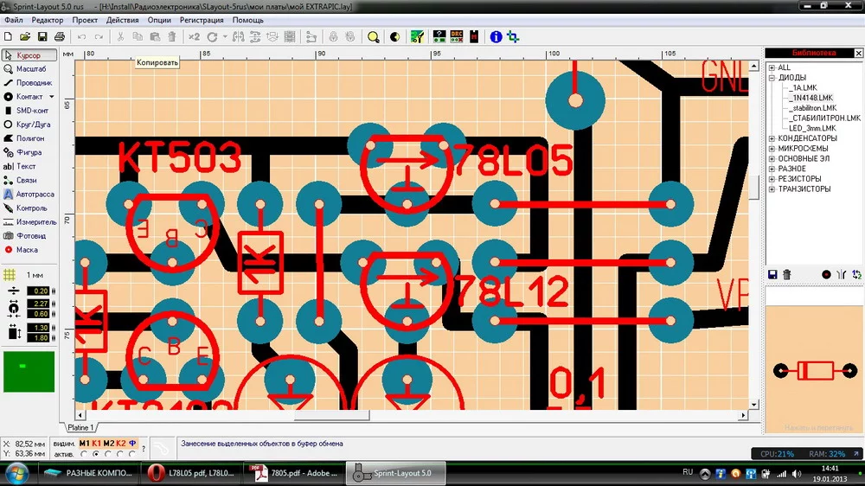Switch to the Platine 1 board tab
This screenshot has width=865, height=486.
[x=80, y=427]
